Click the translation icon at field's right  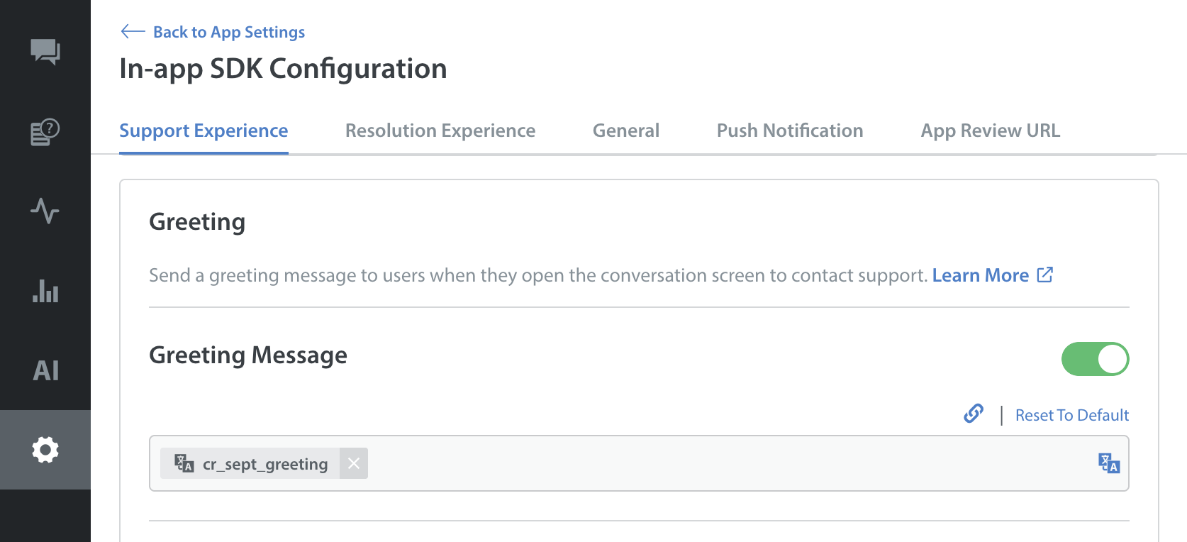pyautogui.click(x=1109, y=463)
